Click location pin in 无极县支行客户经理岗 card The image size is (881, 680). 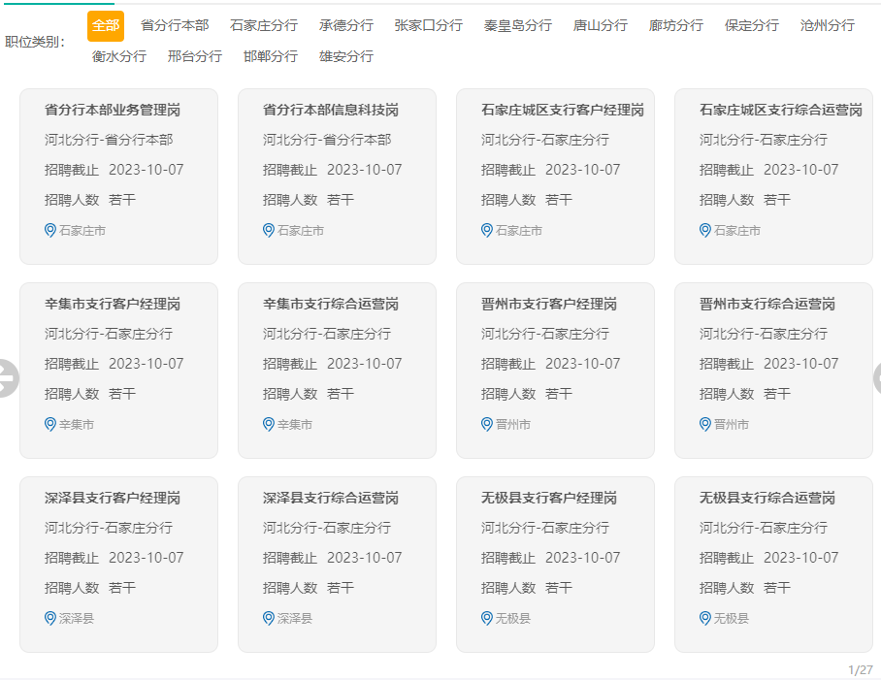[486, 618]
